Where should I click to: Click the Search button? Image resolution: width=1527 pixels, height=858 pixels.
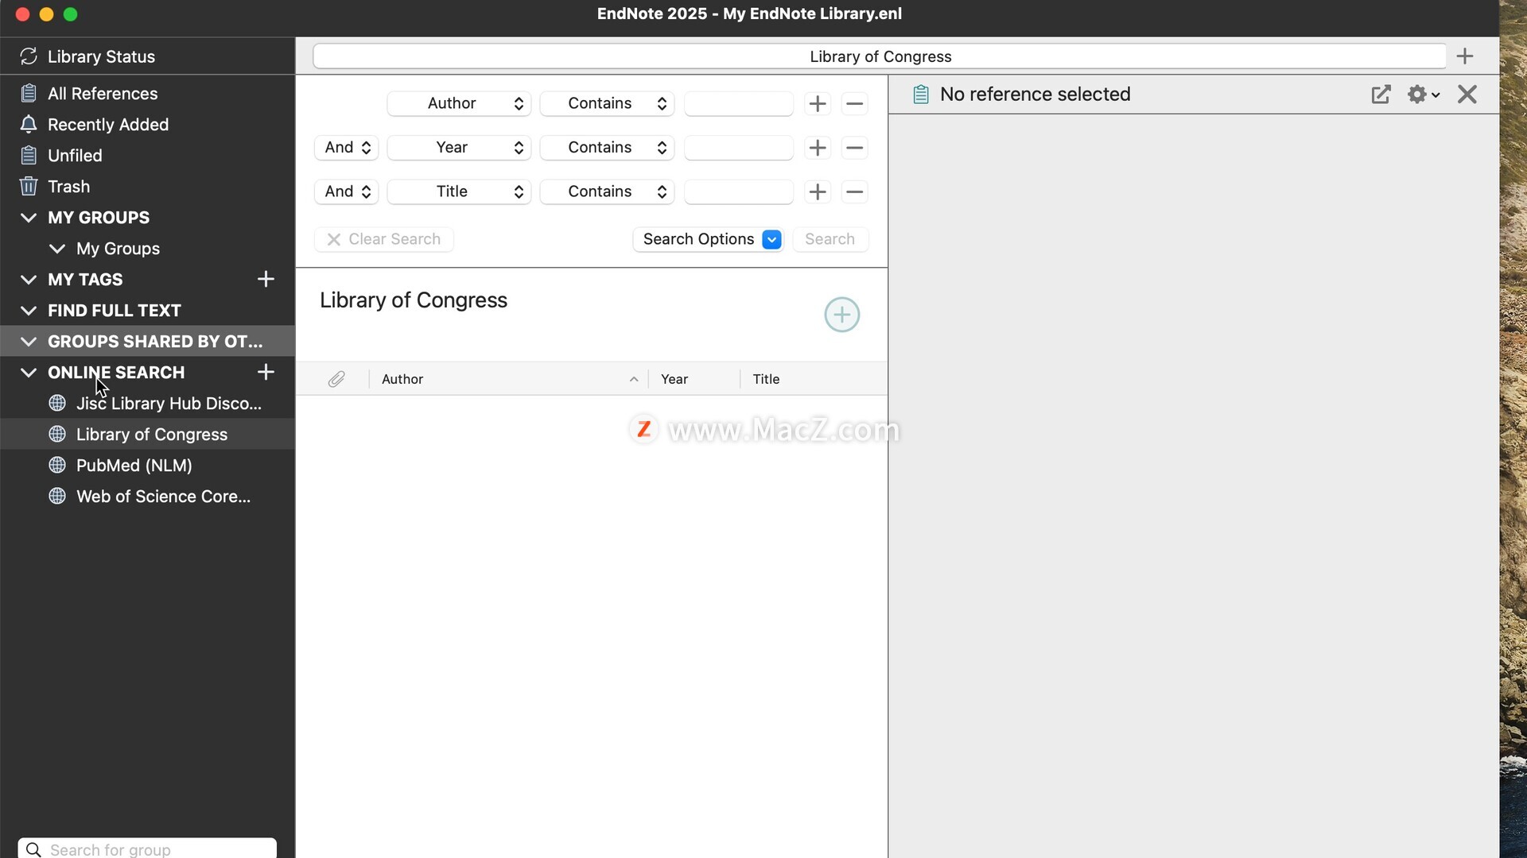point(830,239)
